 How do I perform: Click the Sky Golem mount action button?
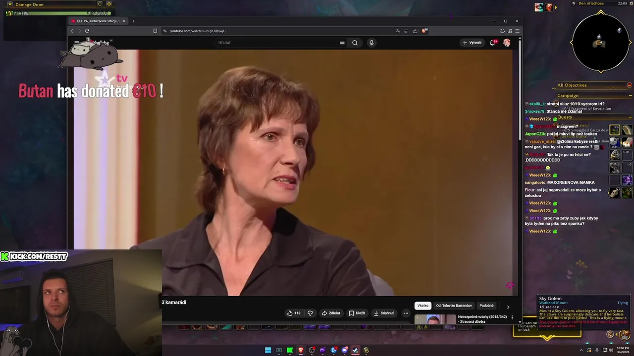(x=624, y=334)
